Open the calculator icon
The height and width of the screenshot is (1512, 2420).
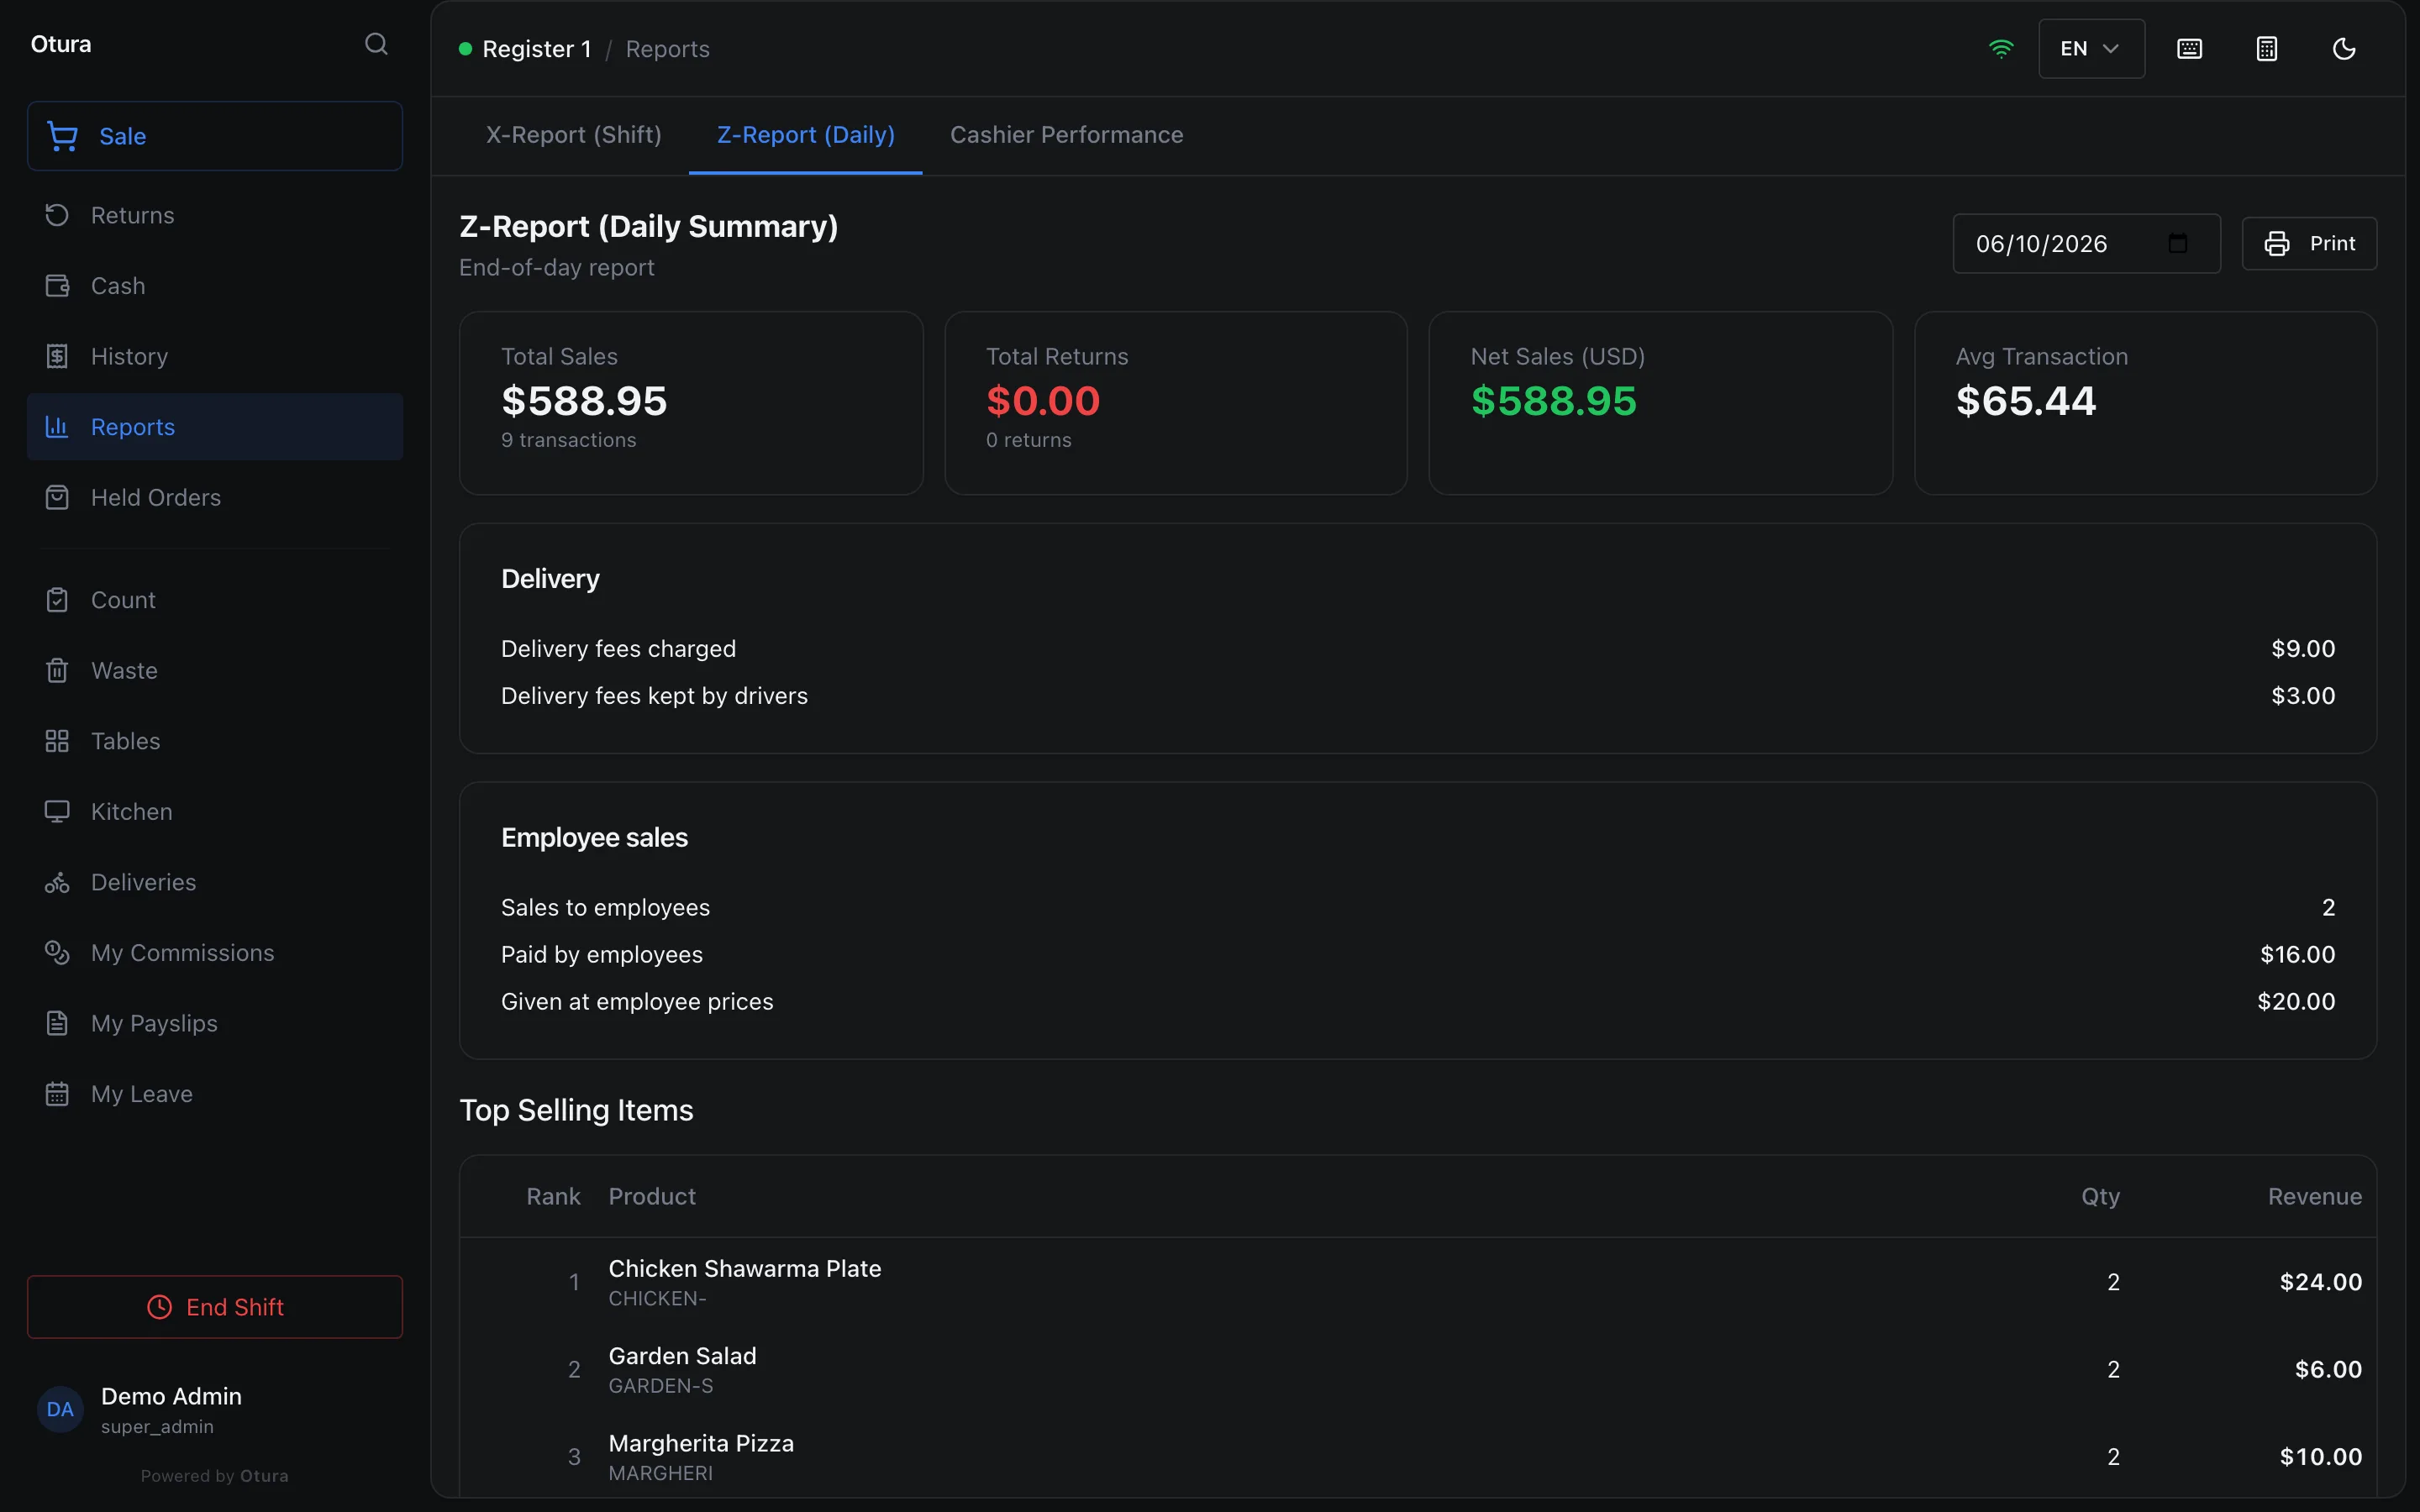click(2267, 49)
